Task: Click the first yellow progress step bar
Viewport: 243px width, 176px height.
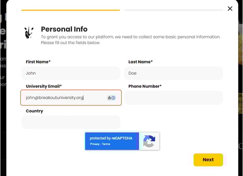Action: tap(70, 10)
